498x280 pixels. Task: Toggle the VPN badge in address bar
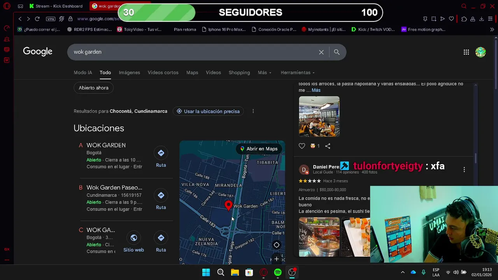51,19
